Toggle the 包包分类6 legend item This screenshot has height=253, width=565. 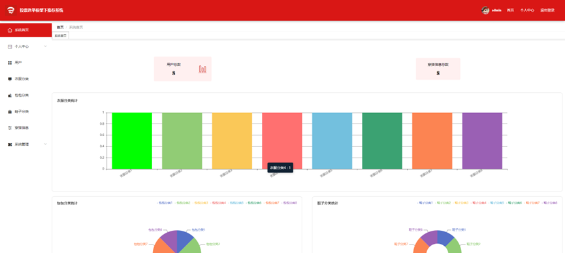(253, 203)
